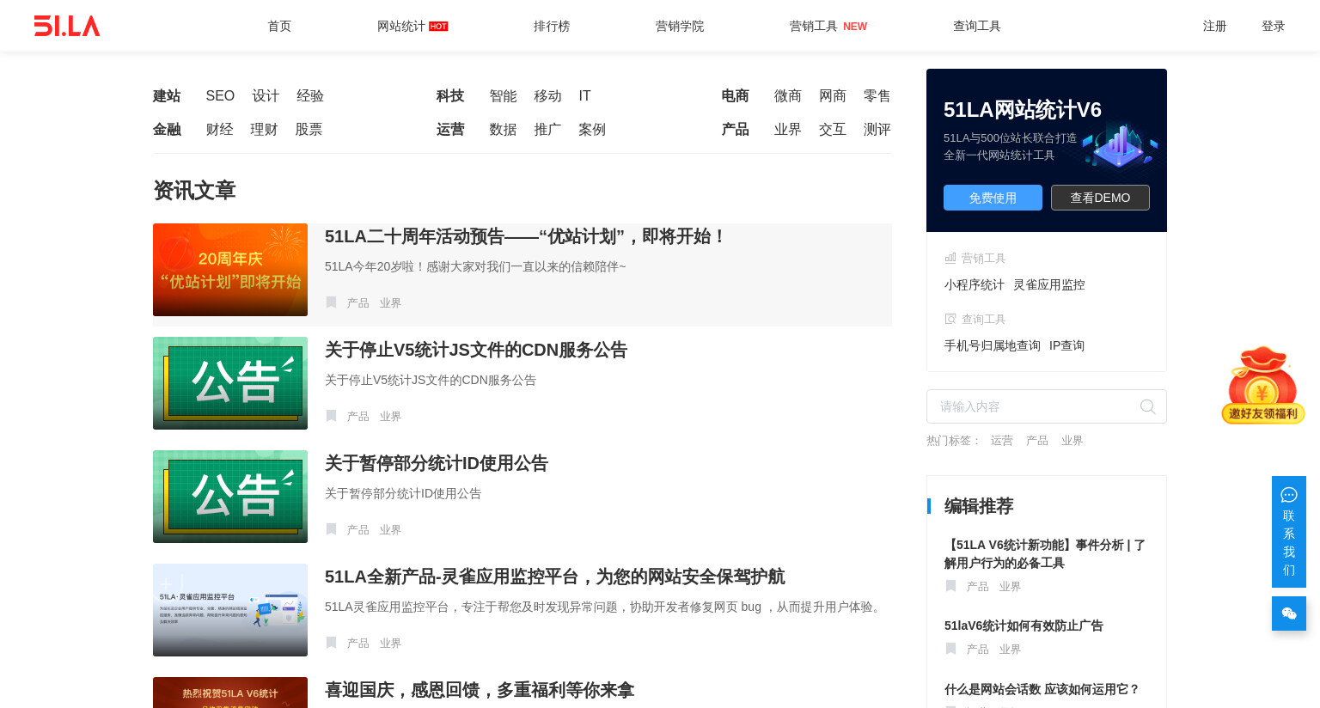Open article 关于停止V5统计JS文件的CDN服务公告 title
This screenshot has width=1320, height=708.
(x=476, y=350)
